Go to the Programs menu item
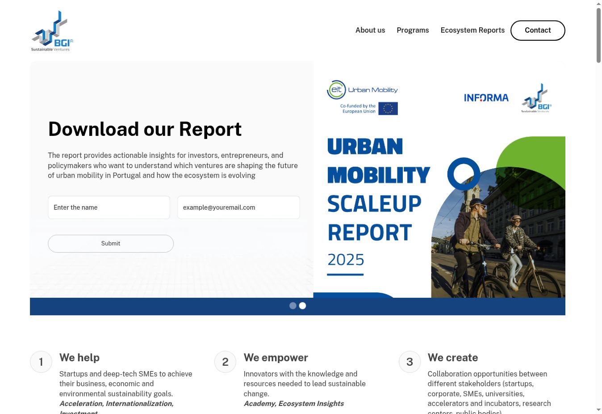 413,30
